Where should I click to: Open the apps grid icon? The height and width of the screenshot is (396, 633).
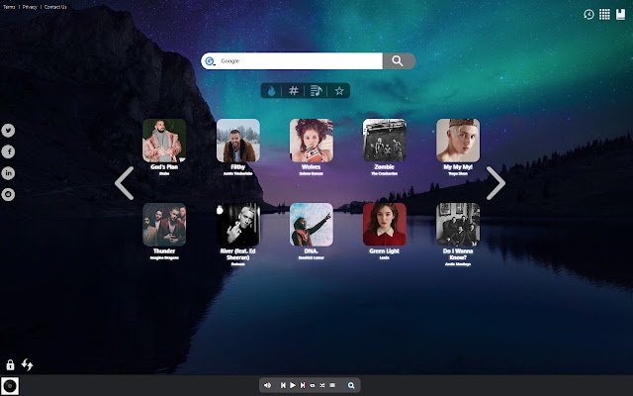point(604,15)
